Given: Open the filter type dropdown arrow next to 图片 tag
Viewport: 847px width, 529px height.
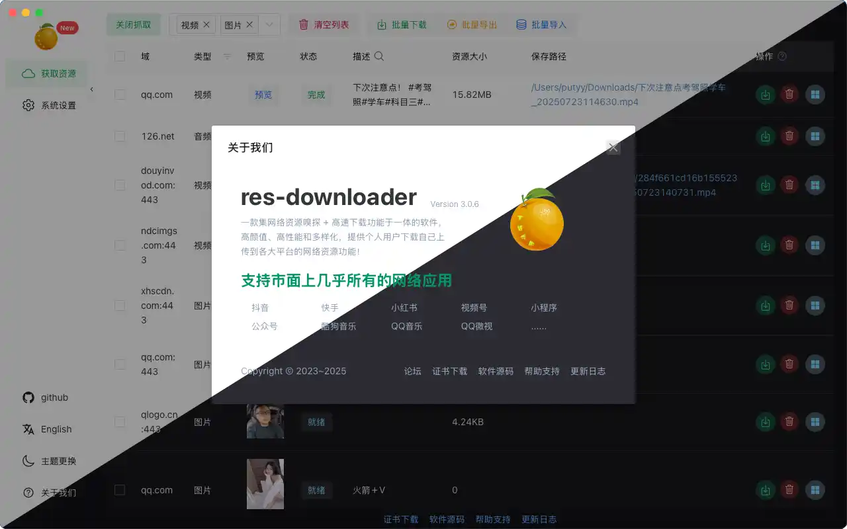Looking at the screenshot, I should coord(270,24).
